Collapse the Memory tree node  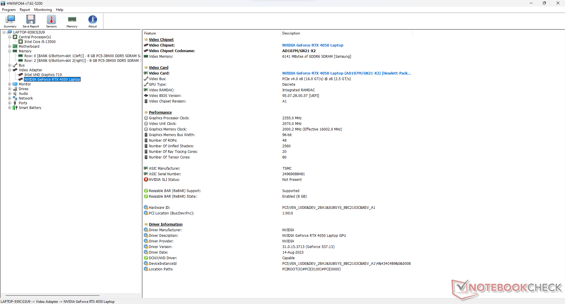click(x=10, y=51)
